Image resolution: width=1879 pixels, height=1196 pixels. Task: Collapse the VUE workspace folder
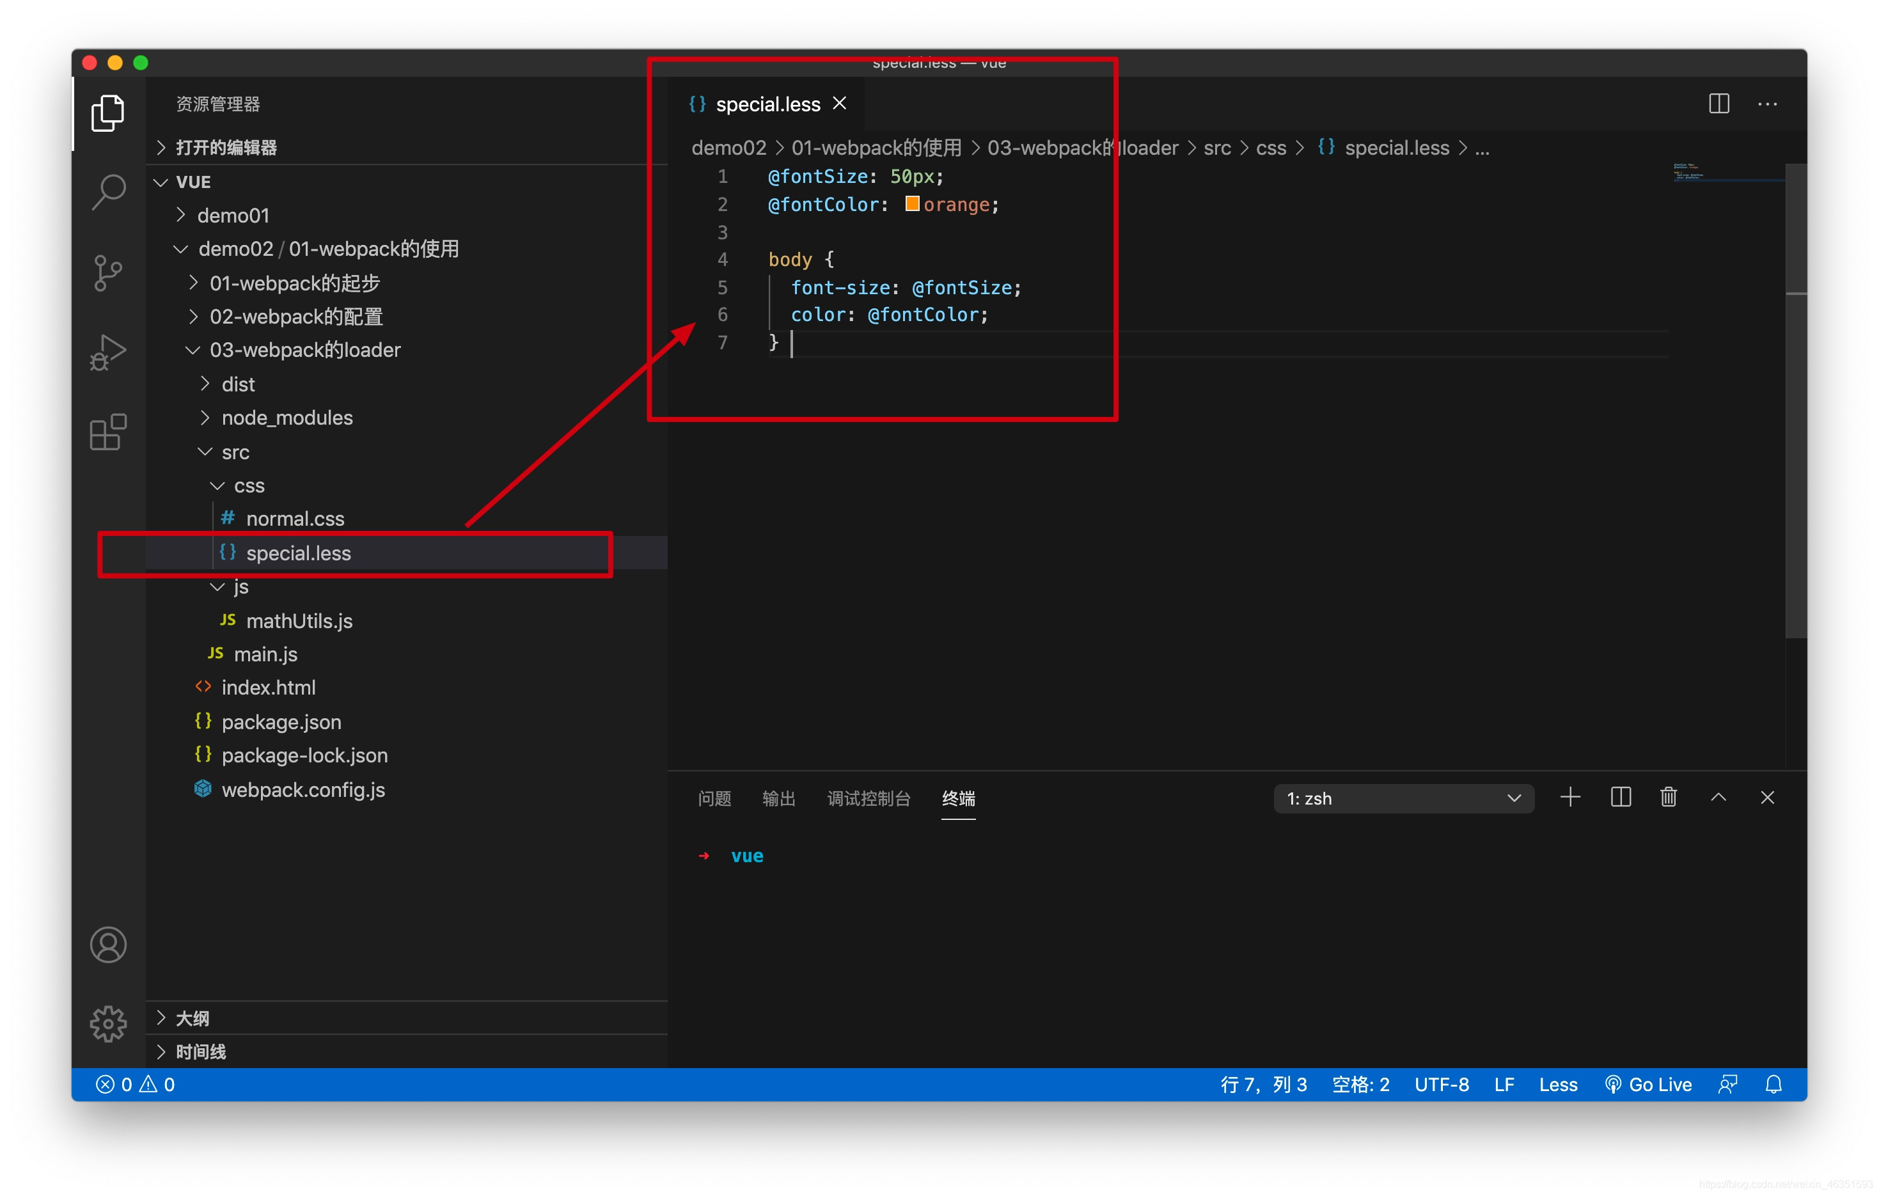click(405, 182)
